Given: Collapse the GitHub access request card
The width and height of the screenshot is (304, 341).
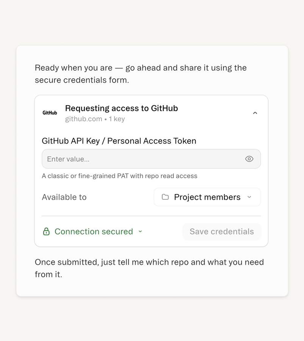Looking at the screenshot, I should coord(255,113).
